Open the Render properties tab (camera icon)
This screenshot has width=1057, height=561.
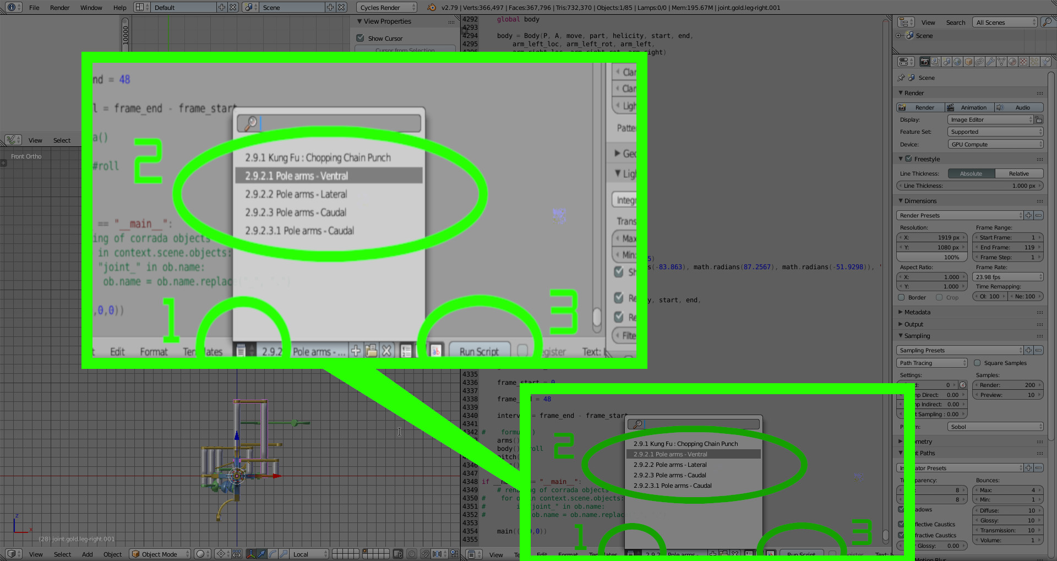(925, 62)
